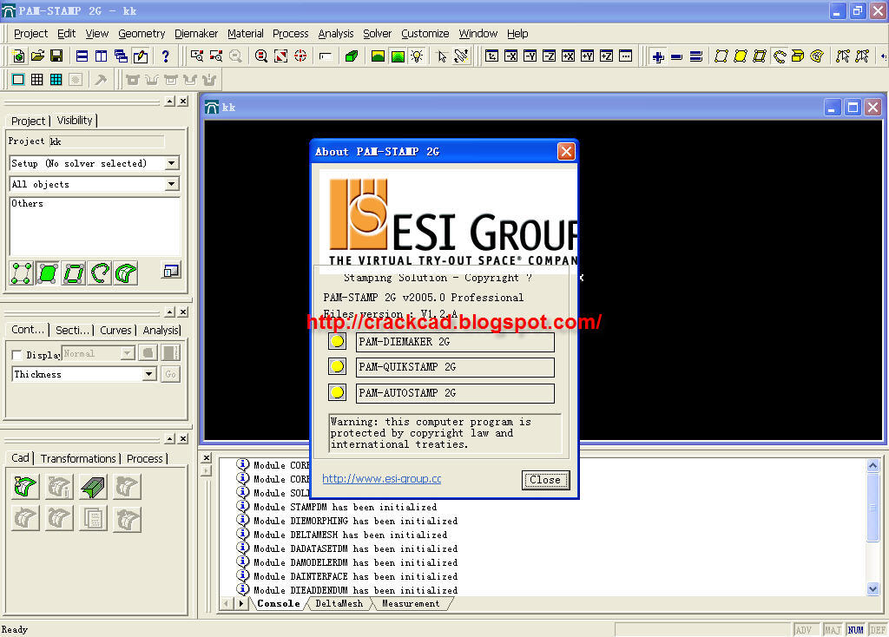The image size is (889, 637).
Task: Click the cyan filled grid display icon
Action: coord(56,79)
